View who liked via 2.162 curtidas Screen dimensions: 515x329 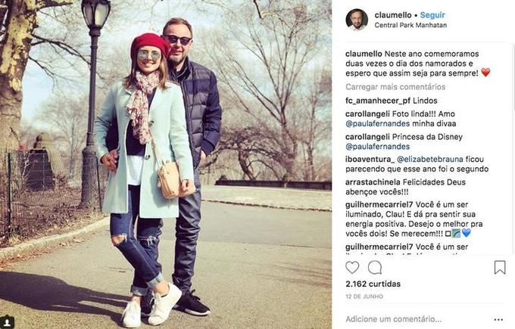click(x=373, y=284)
